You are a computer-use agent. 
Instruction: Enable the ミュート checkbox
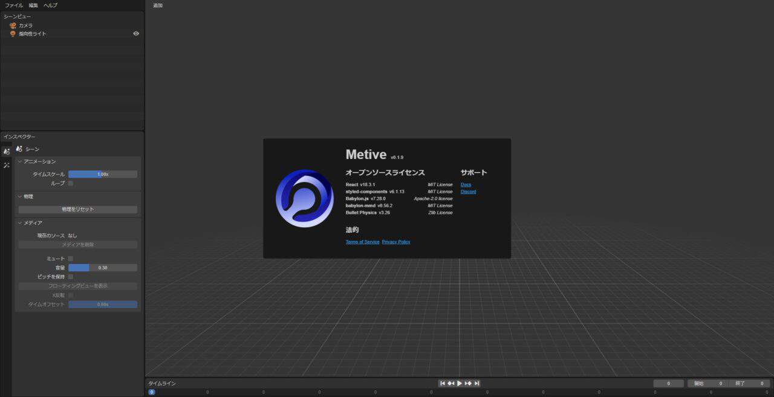click(71, 259)
